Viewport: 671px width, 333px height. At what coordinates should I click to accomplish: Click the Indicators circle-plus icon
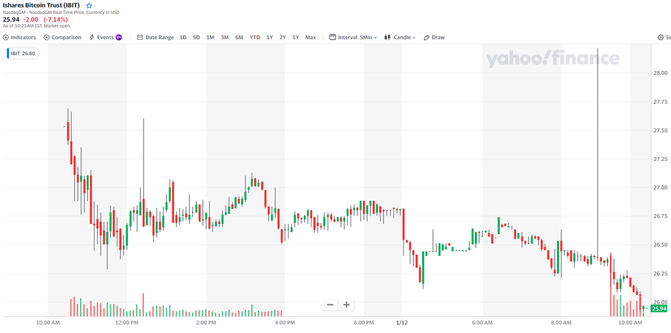coord(6,37)
